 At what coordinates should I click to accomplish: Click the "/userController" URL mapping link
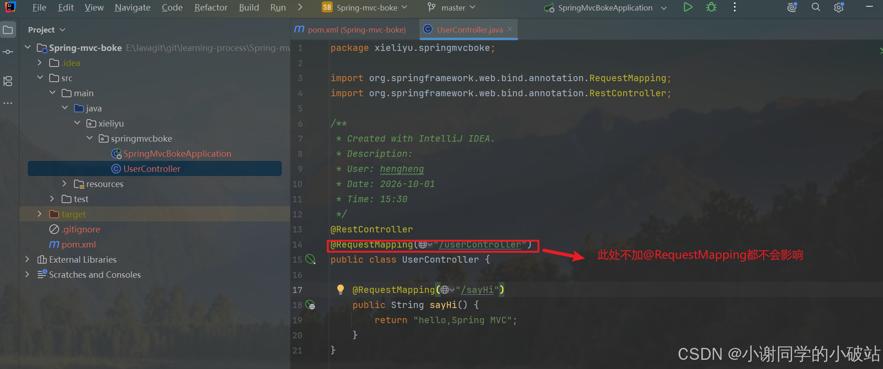(x=480, y=244)
